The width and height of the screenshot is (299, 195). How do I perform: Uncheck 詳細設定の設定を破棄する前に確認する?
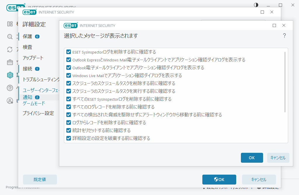tap(69, 138)
